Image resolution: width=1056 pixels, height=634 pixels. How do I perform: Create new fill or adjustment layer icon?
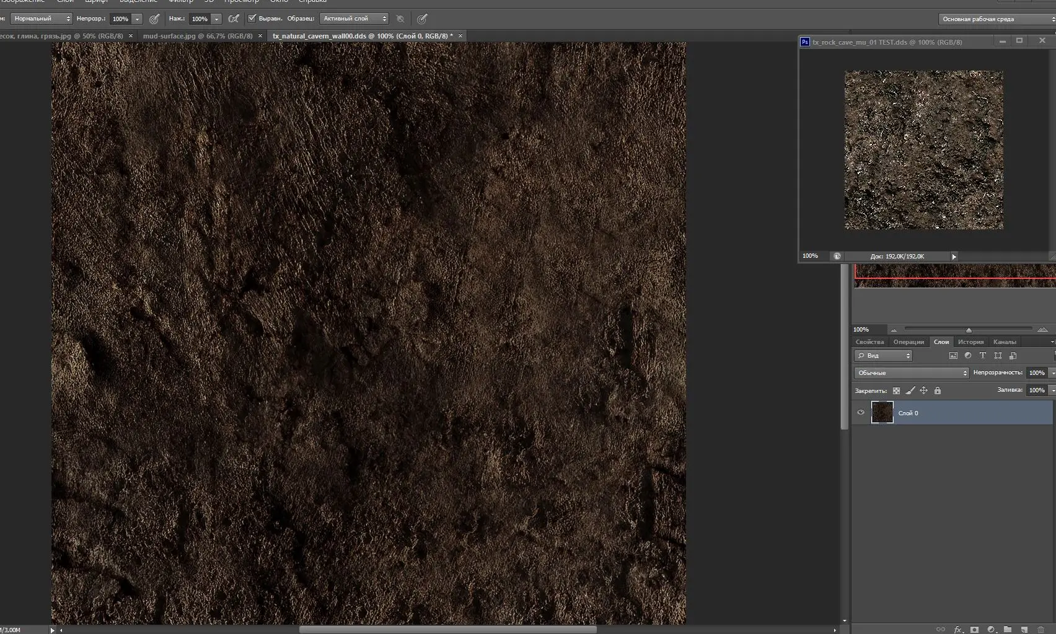(x=991, y=629)
